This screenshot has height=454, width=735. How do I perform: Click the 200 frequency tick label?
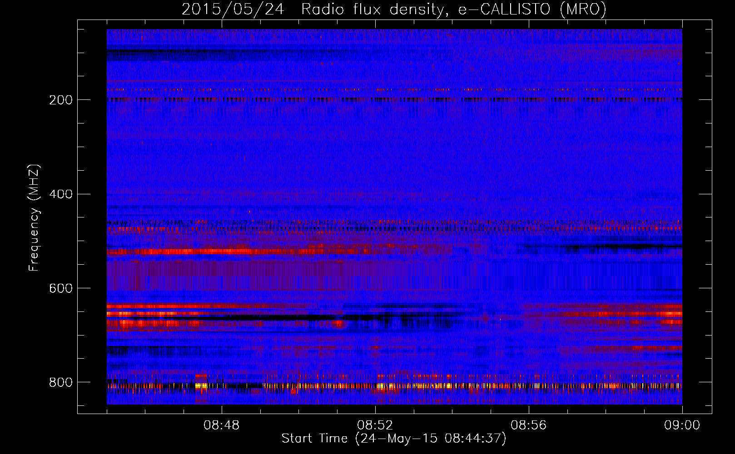point(61,100)
